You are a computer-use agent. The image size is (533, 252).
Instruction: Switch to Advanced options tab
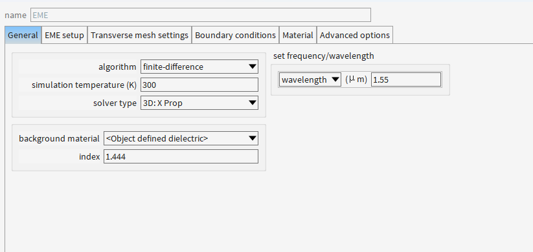click(x=355, y=35)
